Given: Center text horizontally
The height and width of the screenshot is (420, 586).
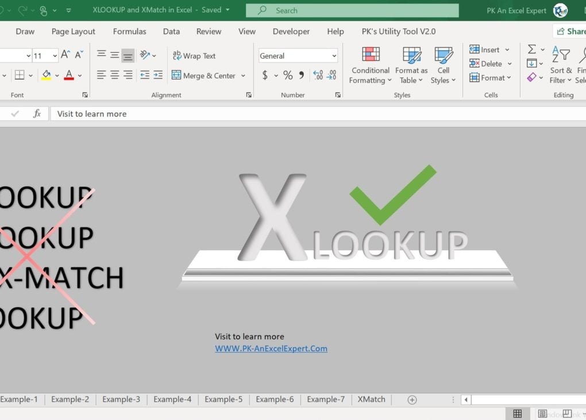Looking at the screenshot, I should coord(115,75).
